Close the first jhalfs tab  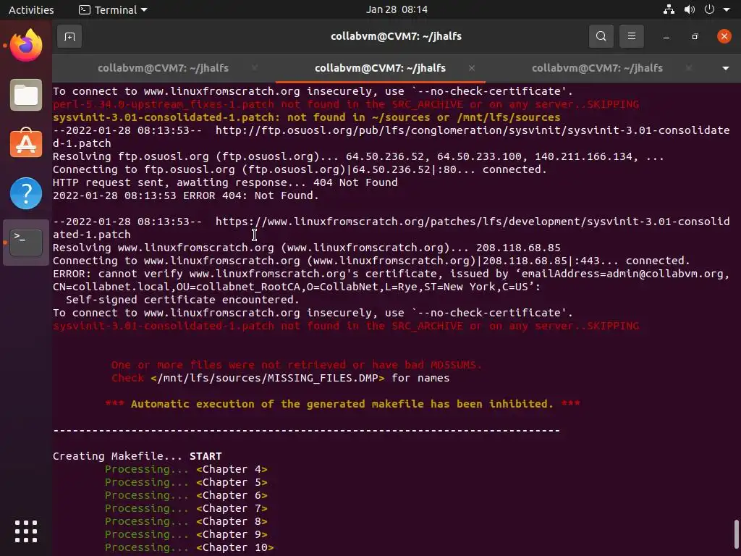tap(254, 68)
